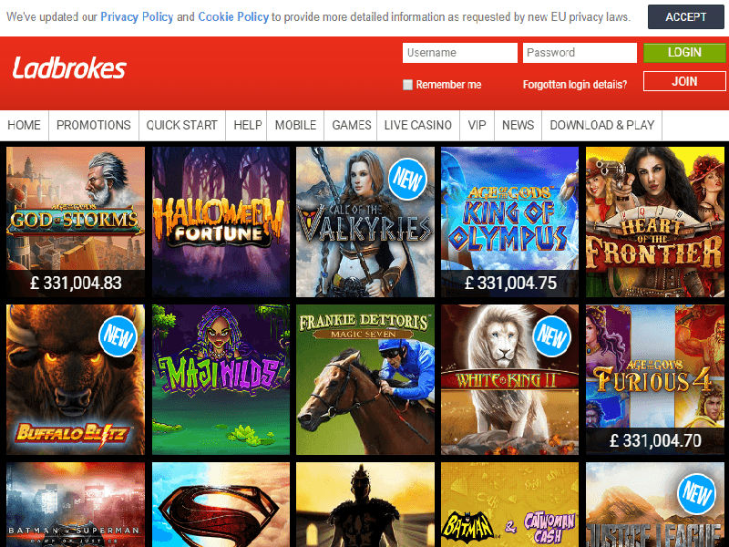Open Heart of the Frontier game
This screenshot has height=547, width=729.
(x=655, y=222)
